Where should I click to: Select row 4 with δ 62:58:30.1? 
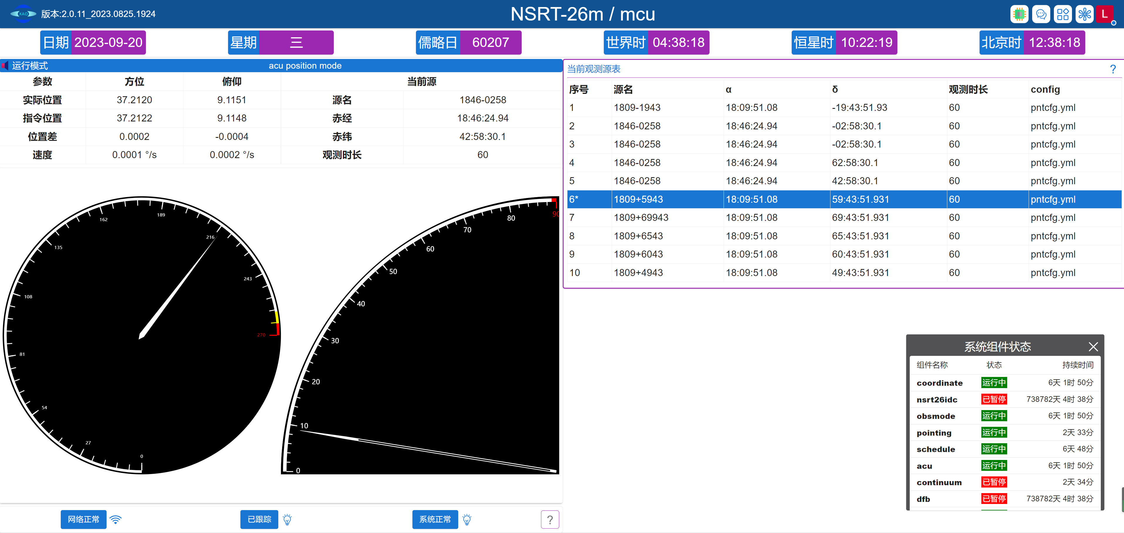pos(844,163)
